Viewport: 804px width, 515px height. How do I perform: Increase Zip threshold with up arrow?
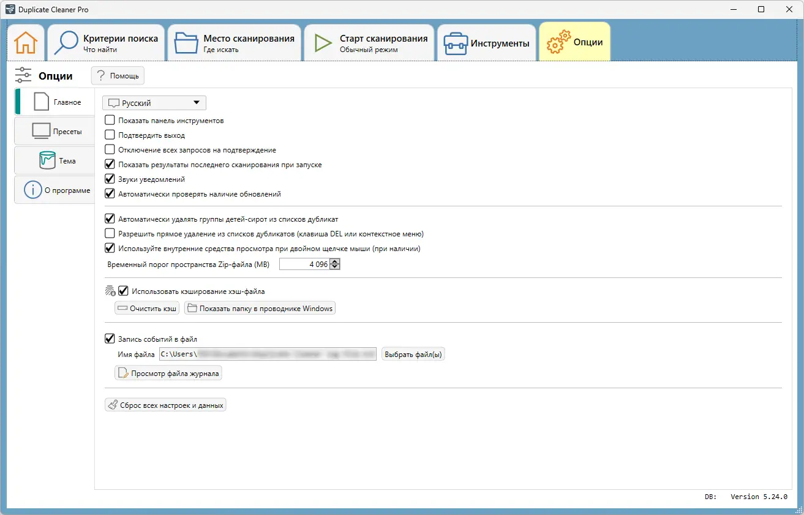click(x=335, y=261)
